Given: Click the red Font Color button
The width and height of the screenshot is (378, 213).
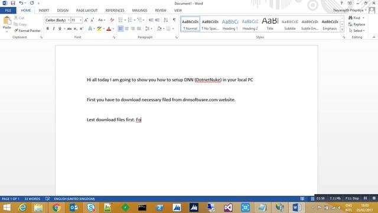Looking at the screenshot, I should 109,29.
